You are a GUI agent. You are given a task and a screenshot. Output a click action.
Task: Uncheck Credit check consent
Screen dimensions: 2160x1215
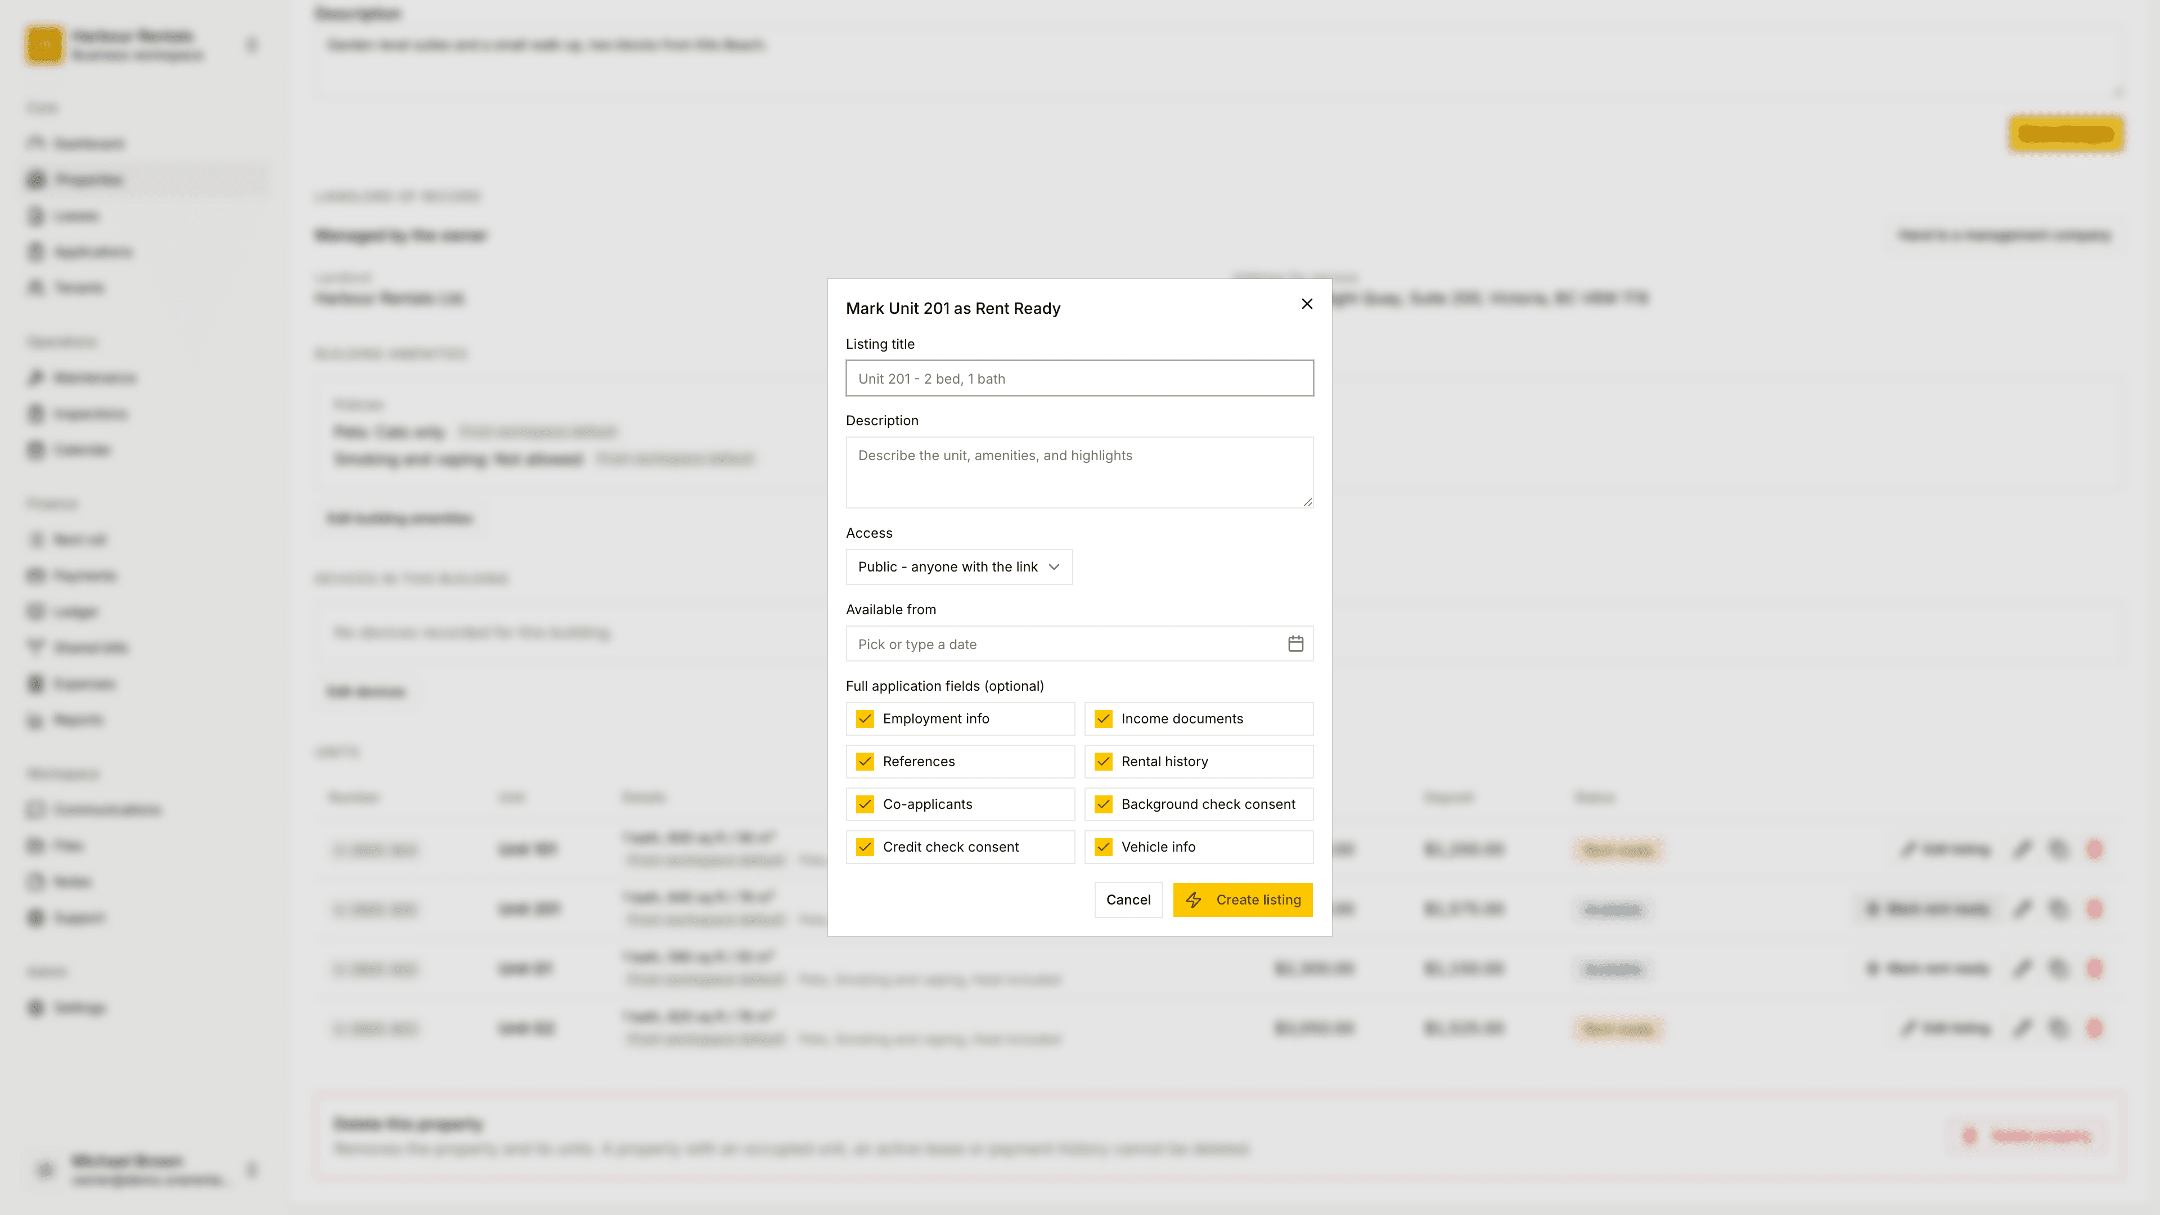[x=865, y=847]
